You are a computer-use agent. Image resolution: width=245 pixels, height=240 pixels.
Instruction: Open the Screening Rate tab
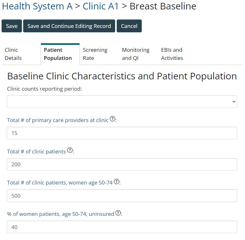95,54
